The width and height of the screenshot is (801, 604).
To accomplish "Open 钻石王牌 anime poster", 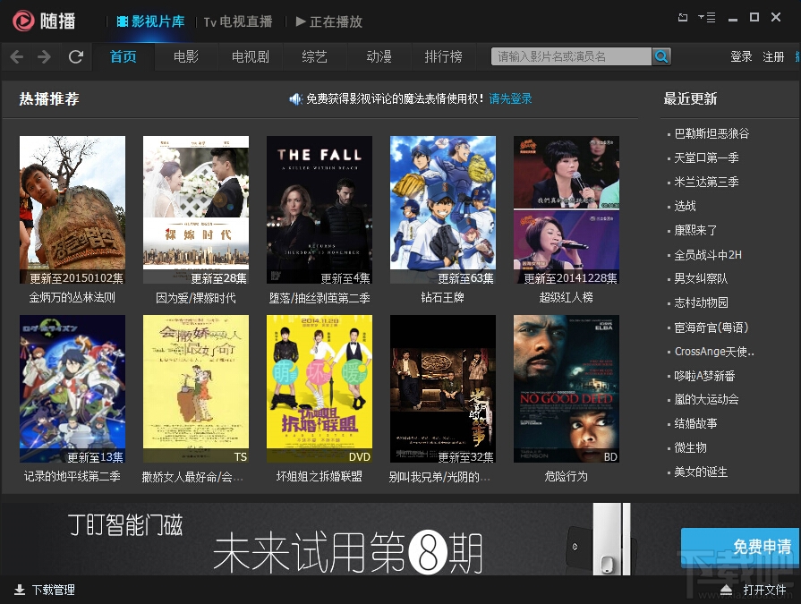I will click(442, 210).
